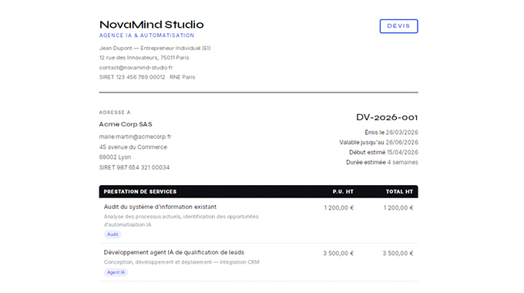Click the Conception, développement et déploiement description

point(181,262)
